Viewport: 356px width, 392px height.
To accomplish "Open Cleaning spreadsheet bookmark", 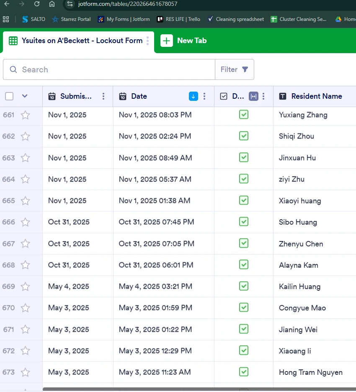I will coord(236,19).
